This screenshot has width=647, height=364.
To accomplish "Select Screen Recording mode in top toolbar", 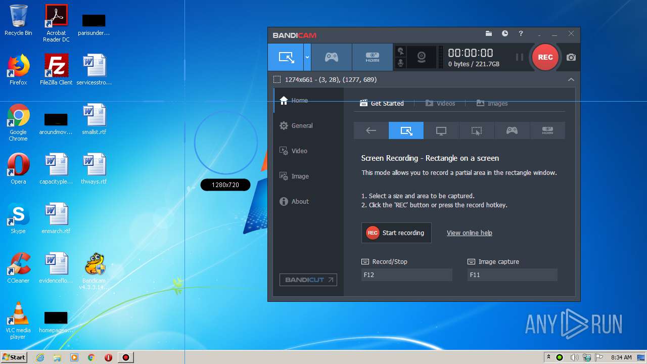I will click(x=286, y=57).
